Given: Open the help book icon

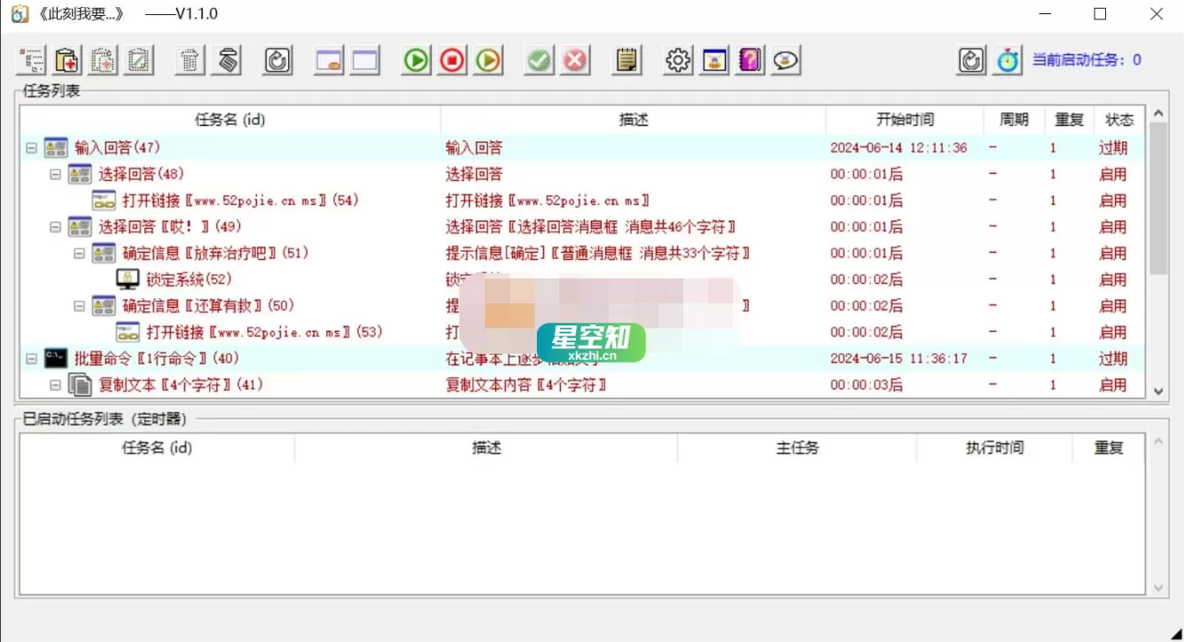Looking at the screenshot, I should (x=749, y=59).
